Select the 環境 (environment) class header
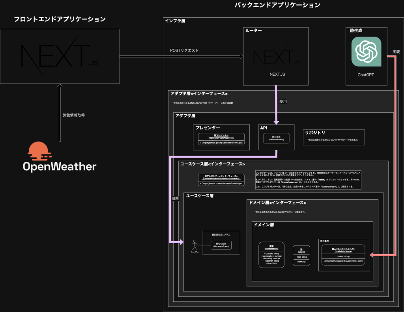This screenshot has width=404, height=312. coord(271,247)
